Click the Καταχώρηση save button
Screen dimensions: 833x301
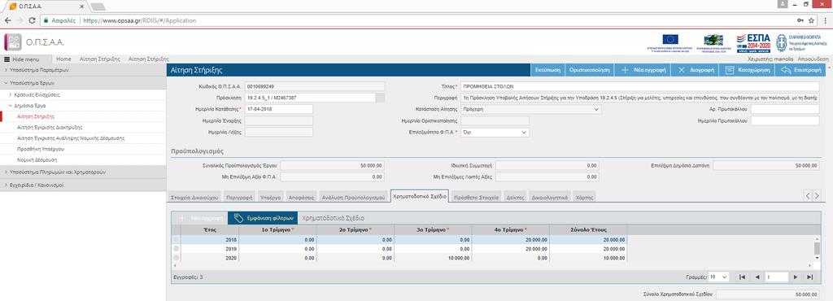pos(747,70)
